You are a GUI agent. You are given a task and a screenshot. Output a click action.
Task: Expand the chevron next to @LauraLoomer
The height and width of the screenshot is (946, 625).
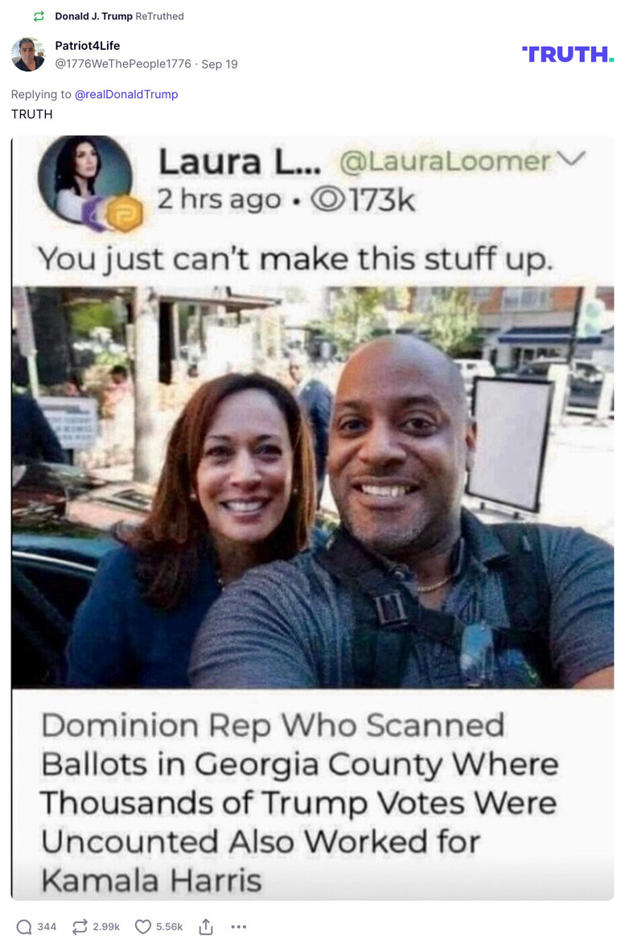[x=571, y=158]
